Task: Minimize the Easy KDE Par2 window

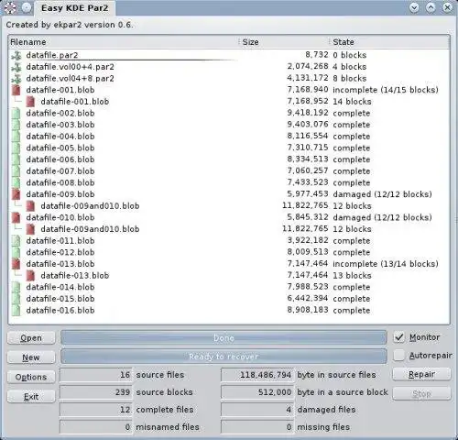Action: tap(414, 7)
